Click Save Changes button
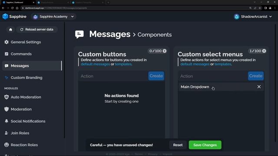 coord(205,145)
